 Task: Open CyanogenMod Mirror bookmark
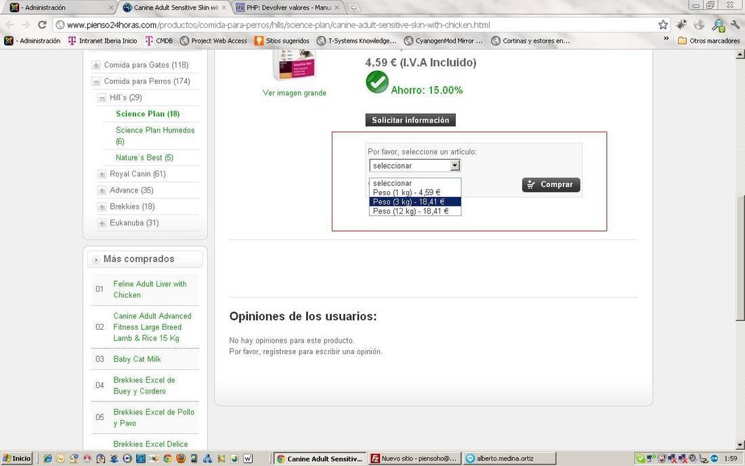pos(444,41)
